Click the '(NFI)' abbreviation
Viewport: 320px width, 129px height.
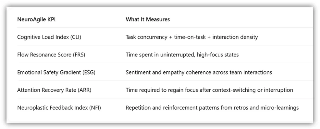95,108
